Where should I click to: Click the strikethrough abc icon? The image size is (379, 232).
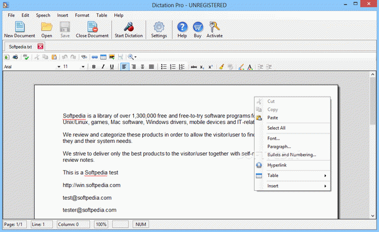(194, 67)
